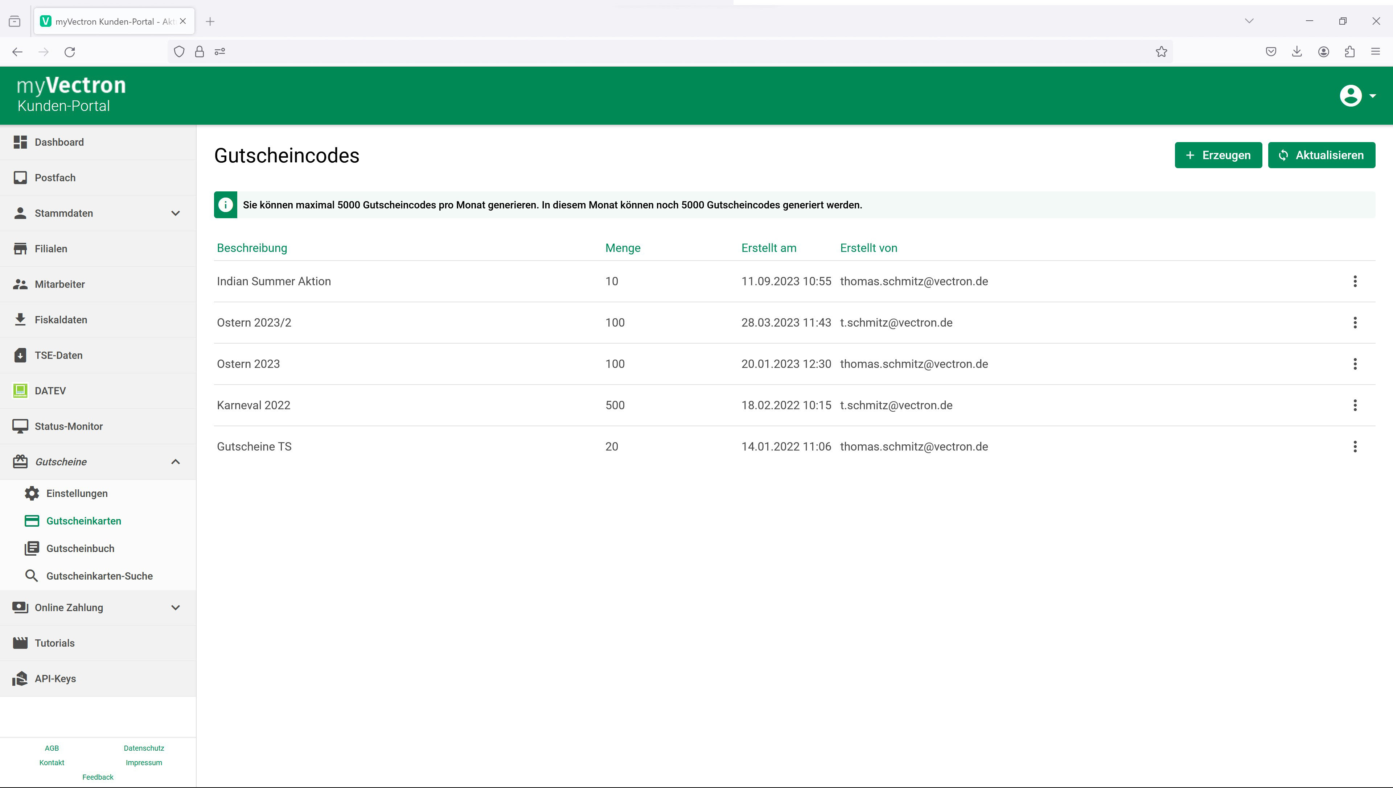
Task: Expand the Stammdaten section chevron
Action: point(176,213)
